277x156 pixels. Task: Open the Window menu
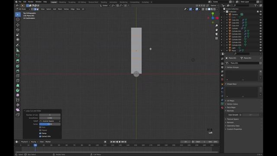pyautogui.click(x=39, y=2)
